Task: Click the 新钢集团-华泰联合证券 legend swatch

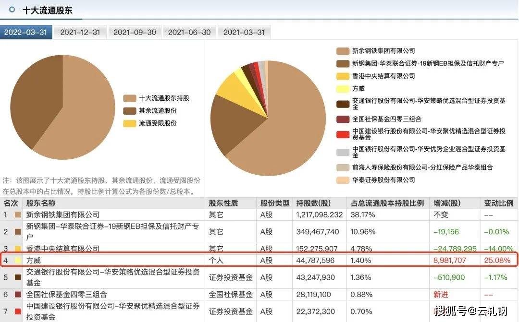Action: click(343, 63)
